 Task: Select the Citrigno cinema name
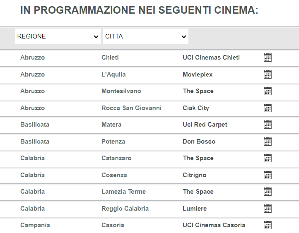[195, 175]
